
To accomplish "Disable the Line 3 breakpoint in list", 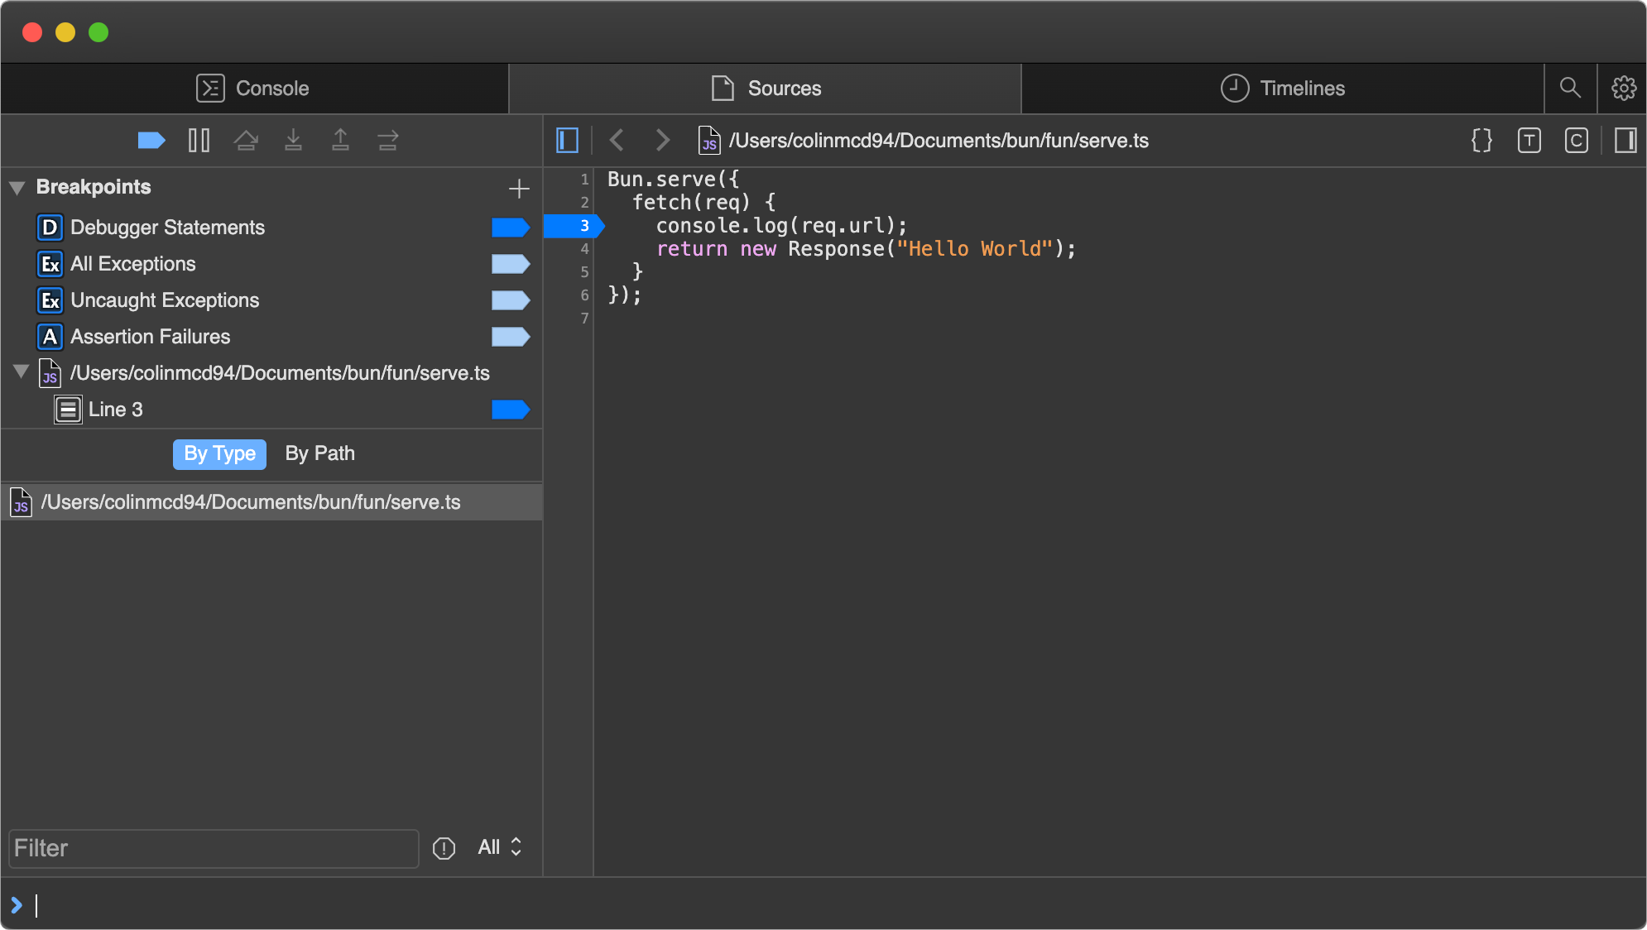I will pos(510,410).
